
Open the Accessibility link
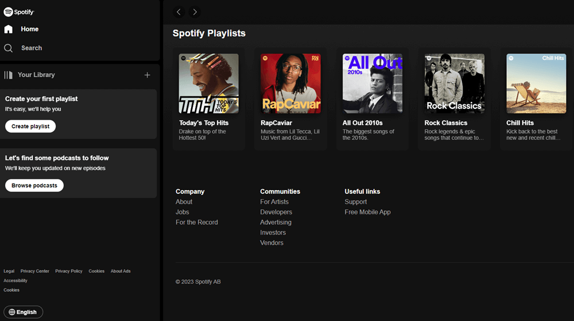[x=15, y=281]
